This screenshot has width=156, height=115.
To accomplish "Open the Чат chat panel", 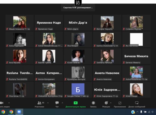I will [57, 104].
